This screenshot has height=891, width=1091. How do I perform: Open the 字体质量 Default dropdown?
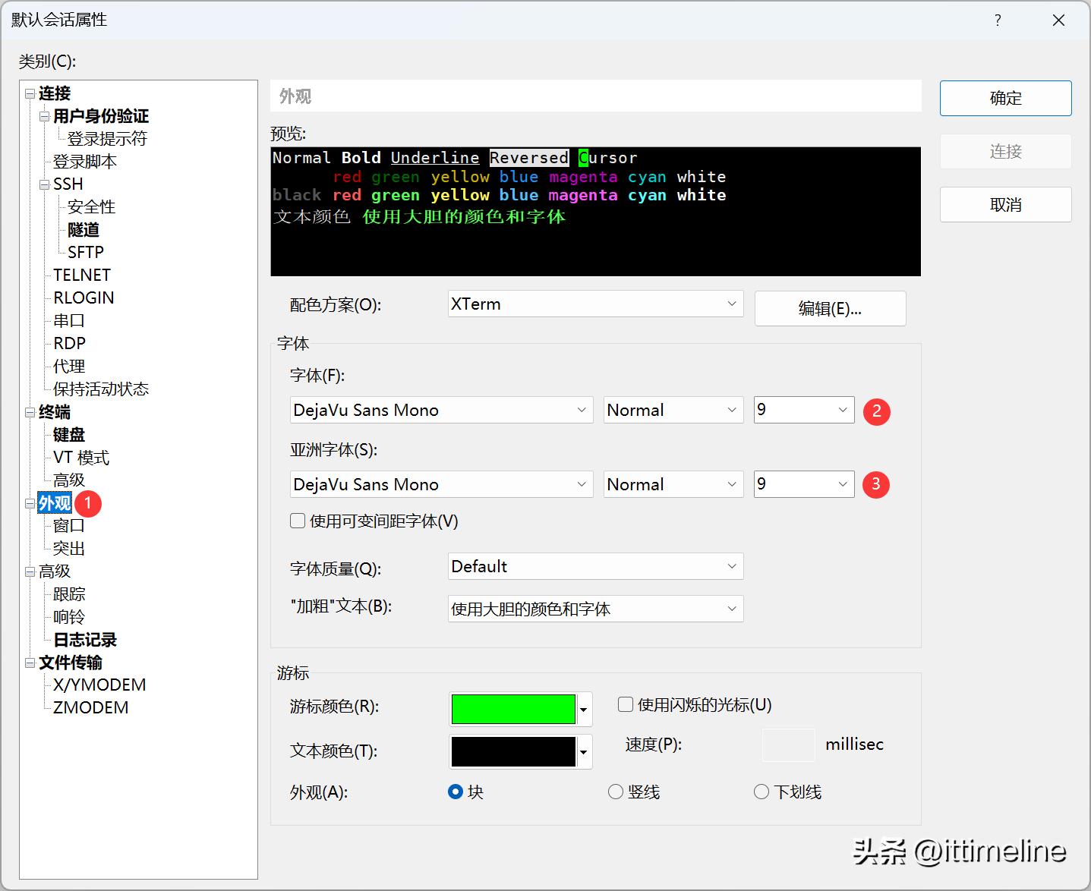[595, 567]
